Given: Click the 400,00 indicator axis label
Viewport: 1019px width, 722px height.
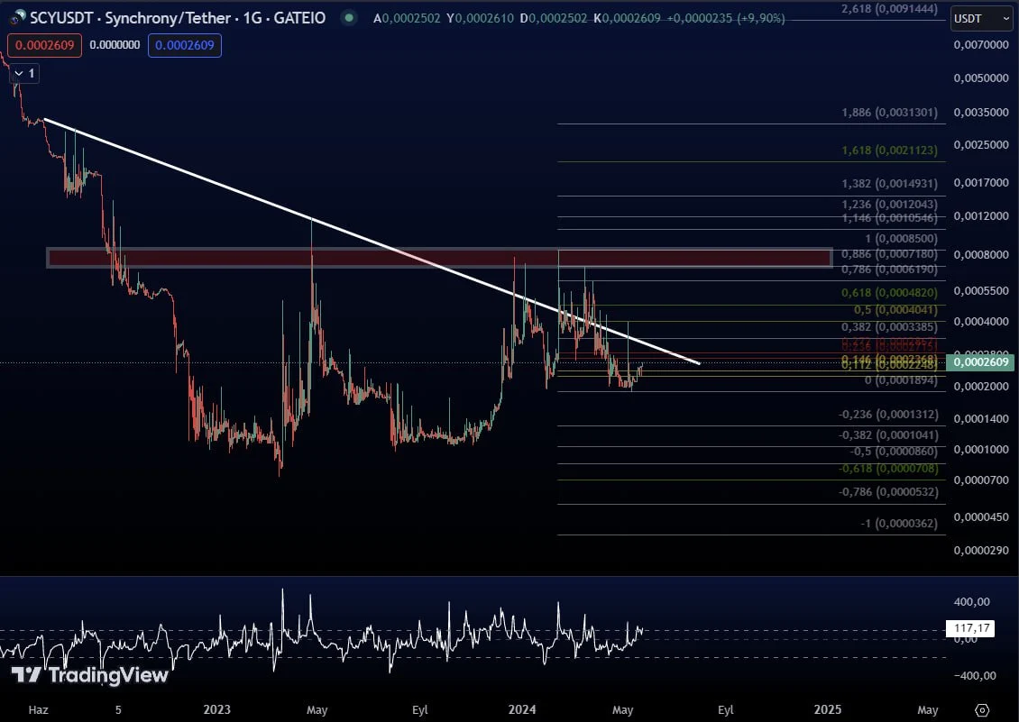Looking at the screenshot, I should click(x=971, y=602).
